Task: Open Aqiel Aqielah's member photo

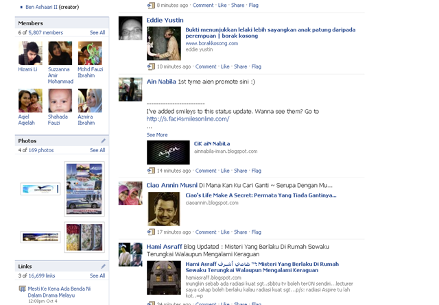Action: click(30, 101)
